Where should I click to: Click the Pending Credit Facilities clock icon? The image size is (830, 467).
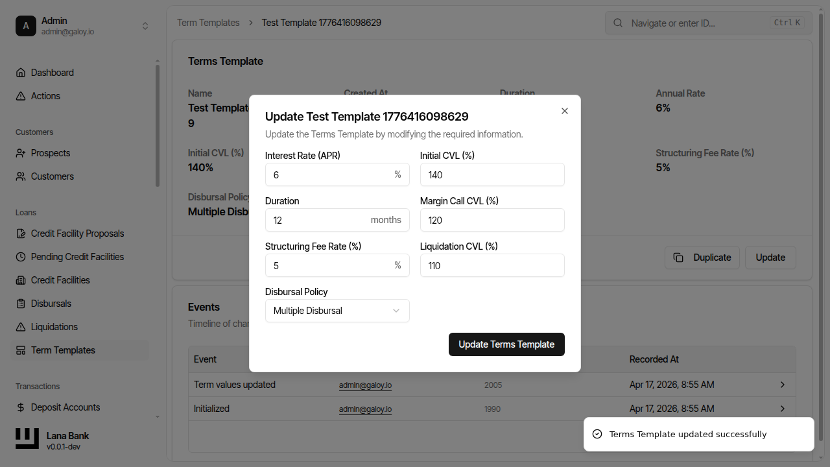21,257
